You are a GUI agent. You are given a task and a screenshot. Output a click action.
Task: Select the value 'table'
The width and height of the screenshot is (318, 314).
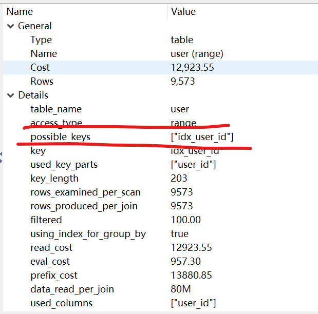(x=182, y=40)
